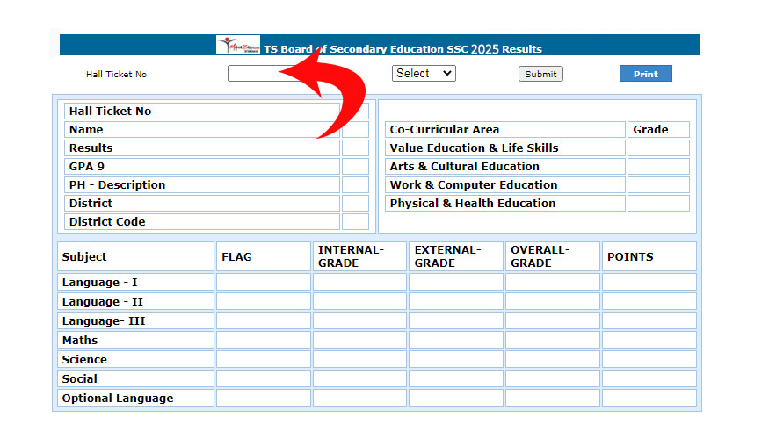Select Value Education & Life Skills row
Viewport: 769px width, 439px height.
pyautogui.click(x=537, y=148)
